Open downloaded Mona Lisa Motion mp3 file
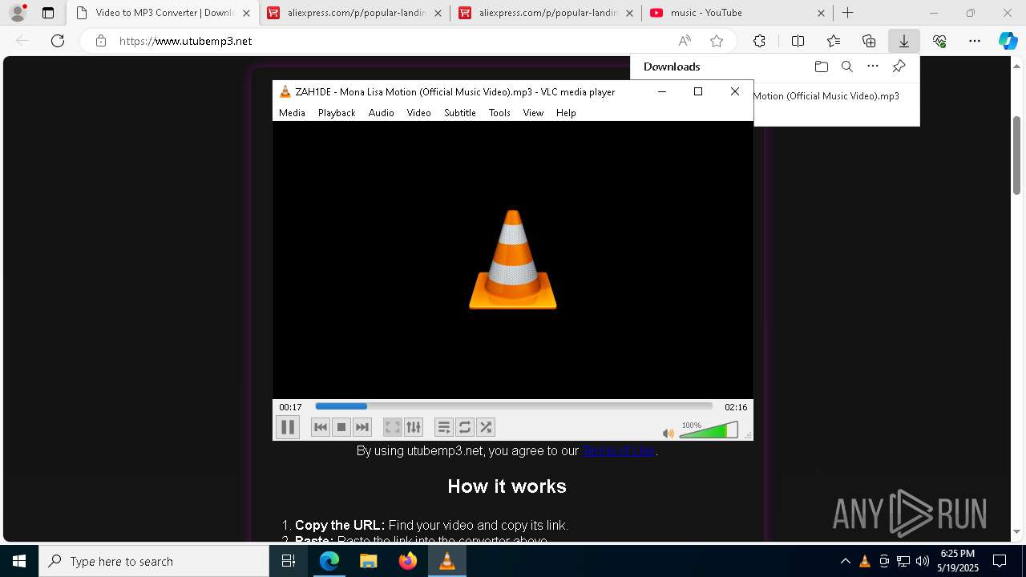This screenshot has height=577, width=1026. click(x=826, y=96)
